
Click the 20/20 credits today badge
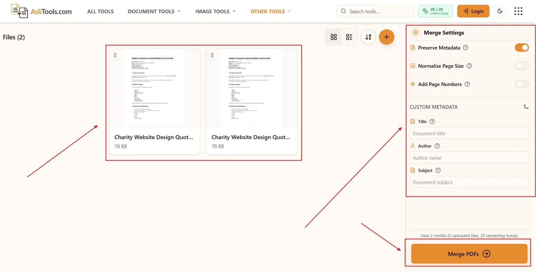pyautogui.click(x=435, y=11)
